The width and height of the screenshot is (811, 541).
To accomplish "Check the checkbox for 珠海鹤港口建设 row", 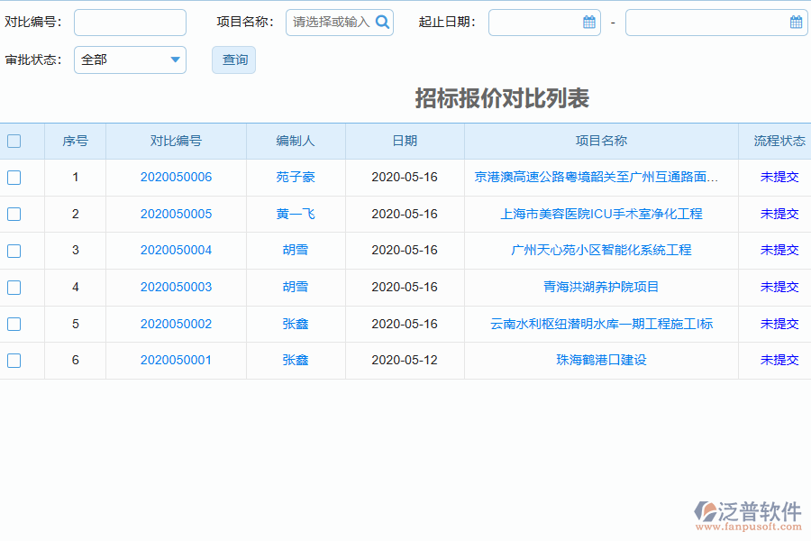I will pyautogui.click(x=13, y=360).
